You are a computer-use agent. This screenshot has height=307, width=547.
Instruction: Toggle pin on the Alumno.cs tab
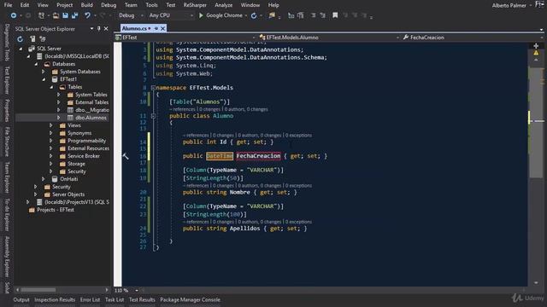(x=156, y=28)
